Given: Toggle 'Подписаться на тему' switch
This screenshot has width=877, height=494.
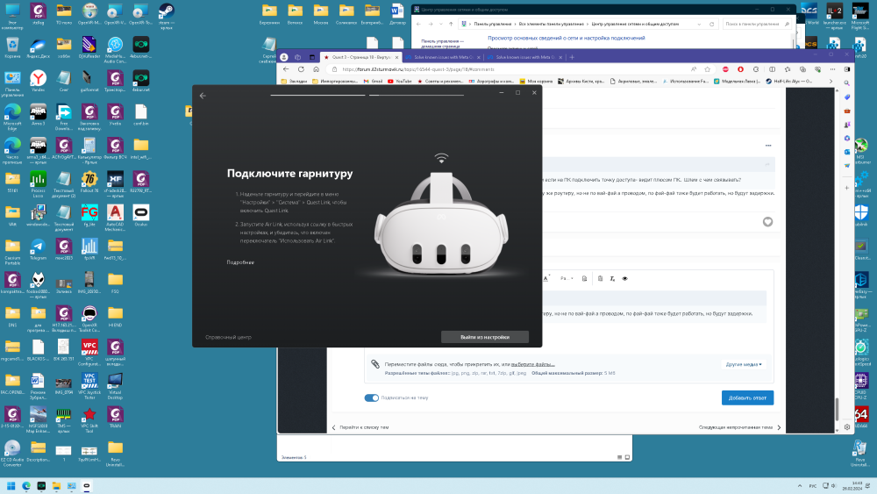Looking at the screenshot, I should pos(371,397).
